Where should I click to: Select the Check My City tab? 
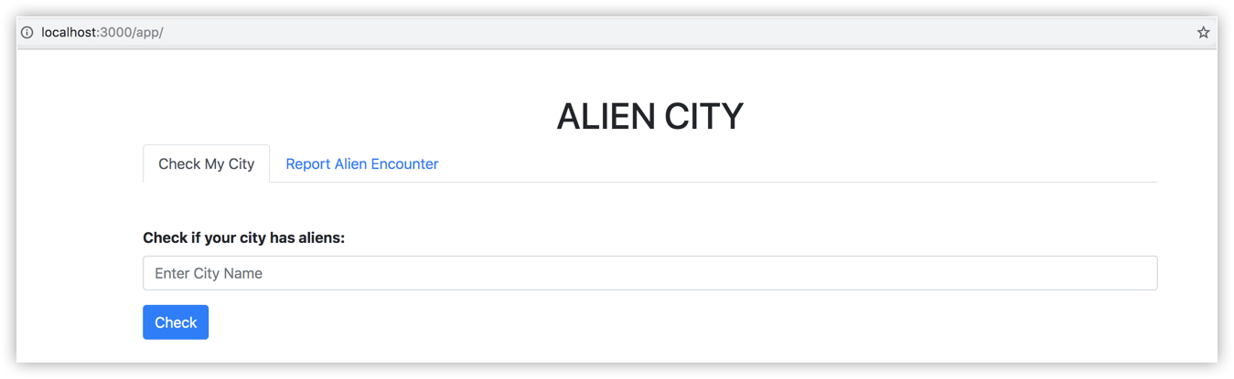[206, 164]
